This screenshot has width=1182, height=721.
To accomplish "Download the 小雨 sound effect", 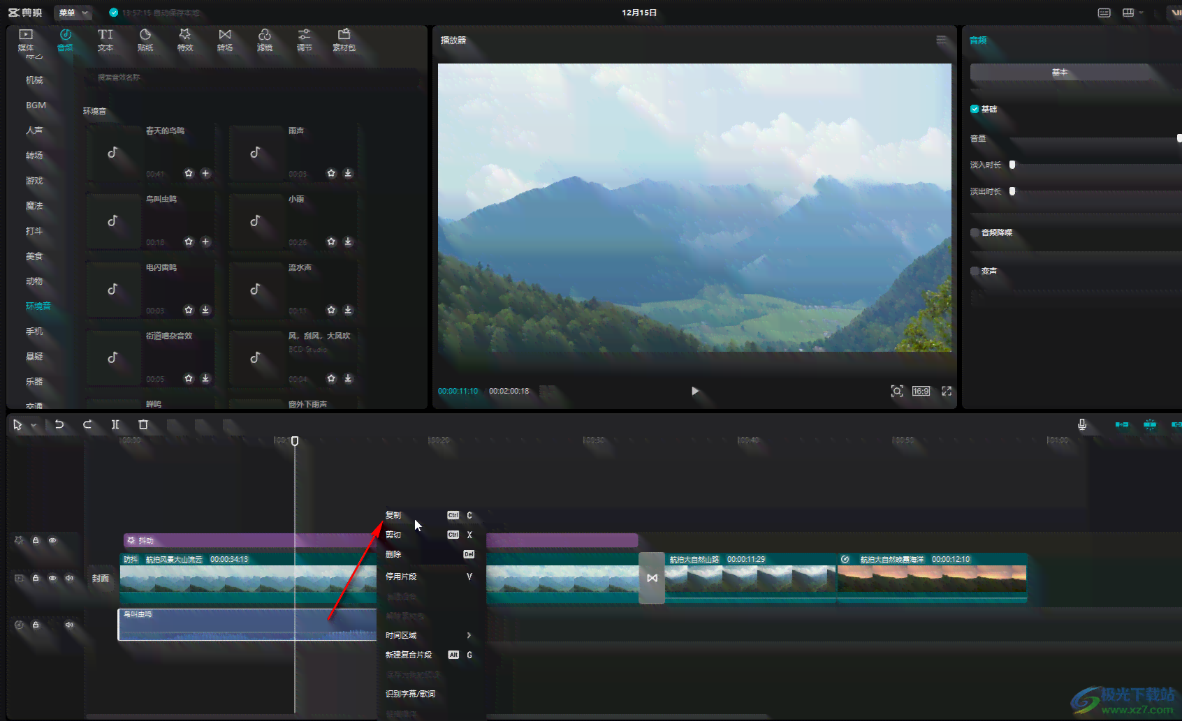I will coord(348,241).
